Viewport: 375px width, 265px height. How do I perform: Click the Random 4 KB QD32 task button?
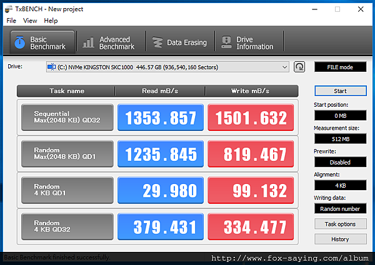pyautogui.click(x=67, y=226)
